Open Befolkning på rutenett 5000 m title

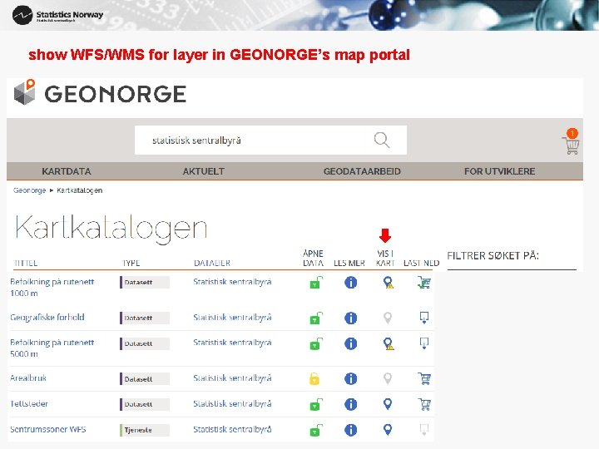[x=52, y=348]
